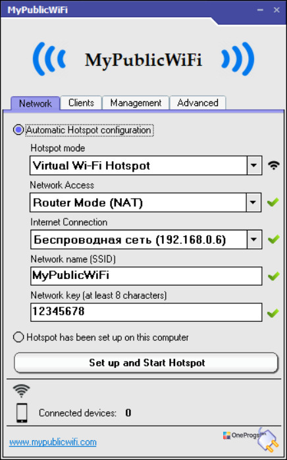287x460 pixels.
Task: Click the Network name (SSID) label
Action: click(73, 259)
